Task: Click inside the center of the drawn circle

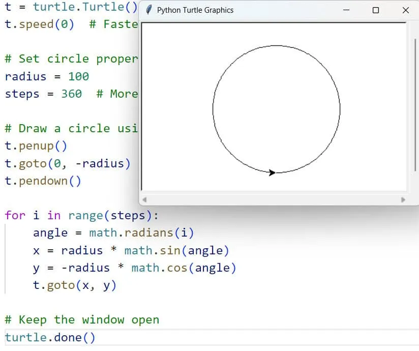Action: coord(276,109)
